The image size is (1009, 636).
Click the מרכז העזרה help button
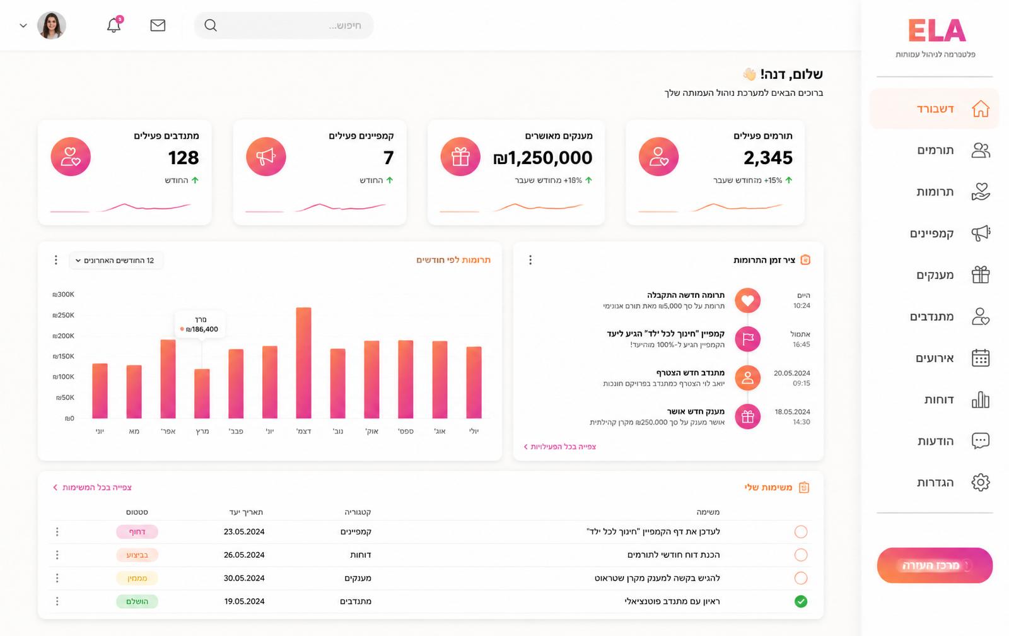(935, 565)
